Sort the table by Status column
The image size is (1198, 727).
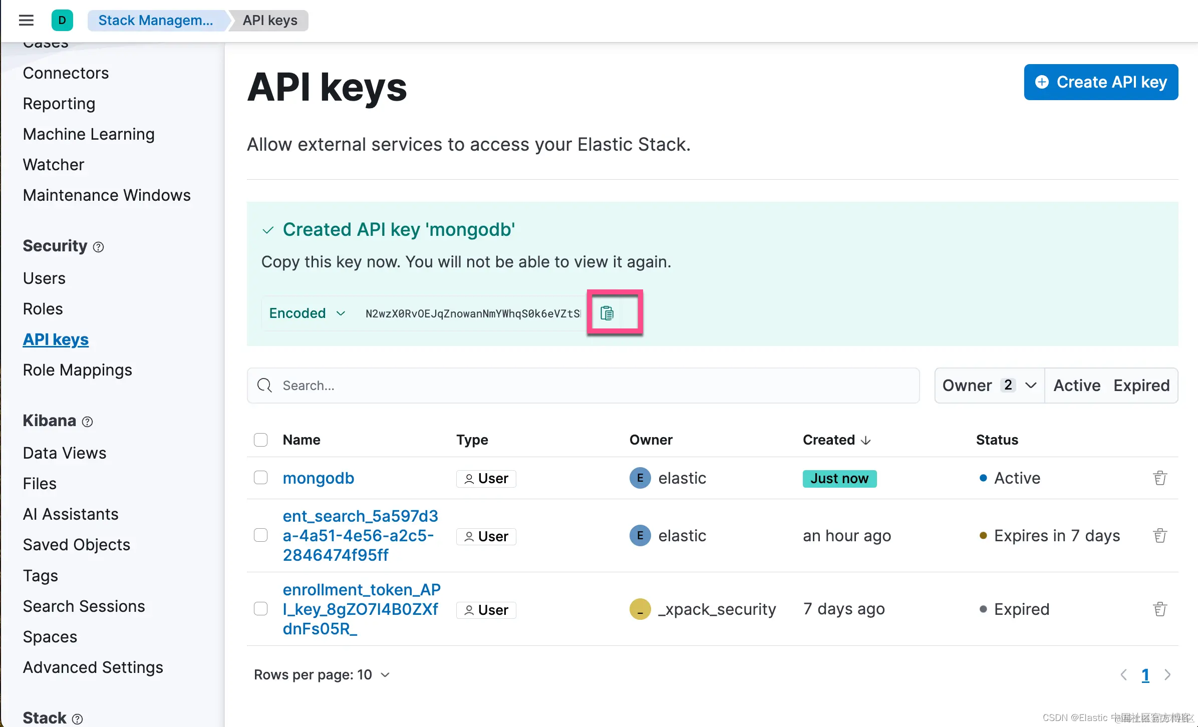coord(997,440)
